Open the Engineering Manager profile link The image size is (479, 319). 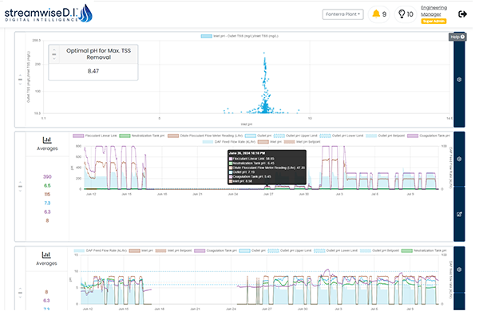point(431,10)
